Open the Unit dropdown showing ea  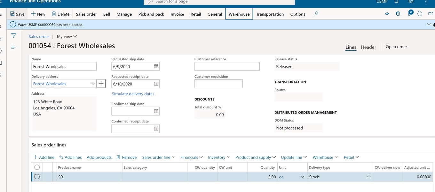(x=302, y=177)
